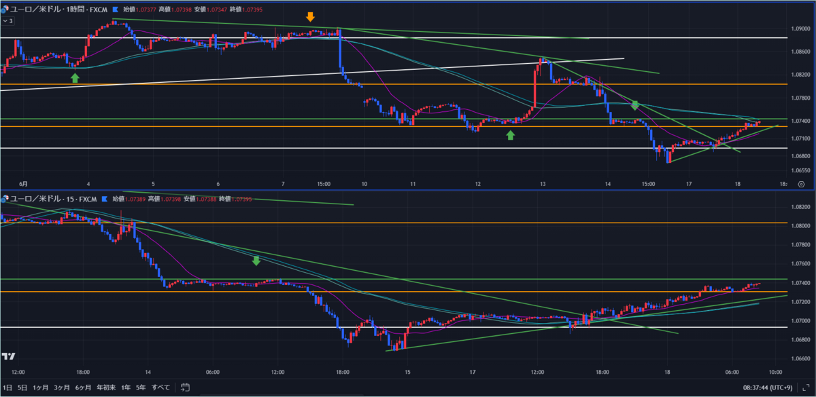Switch range to 1年
816x397 pixels.
126,387
